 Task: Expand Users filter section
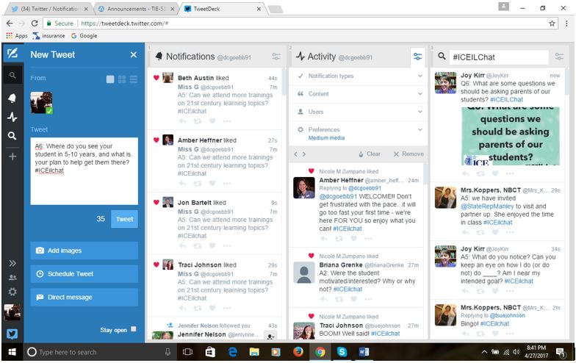coord(359,112)
